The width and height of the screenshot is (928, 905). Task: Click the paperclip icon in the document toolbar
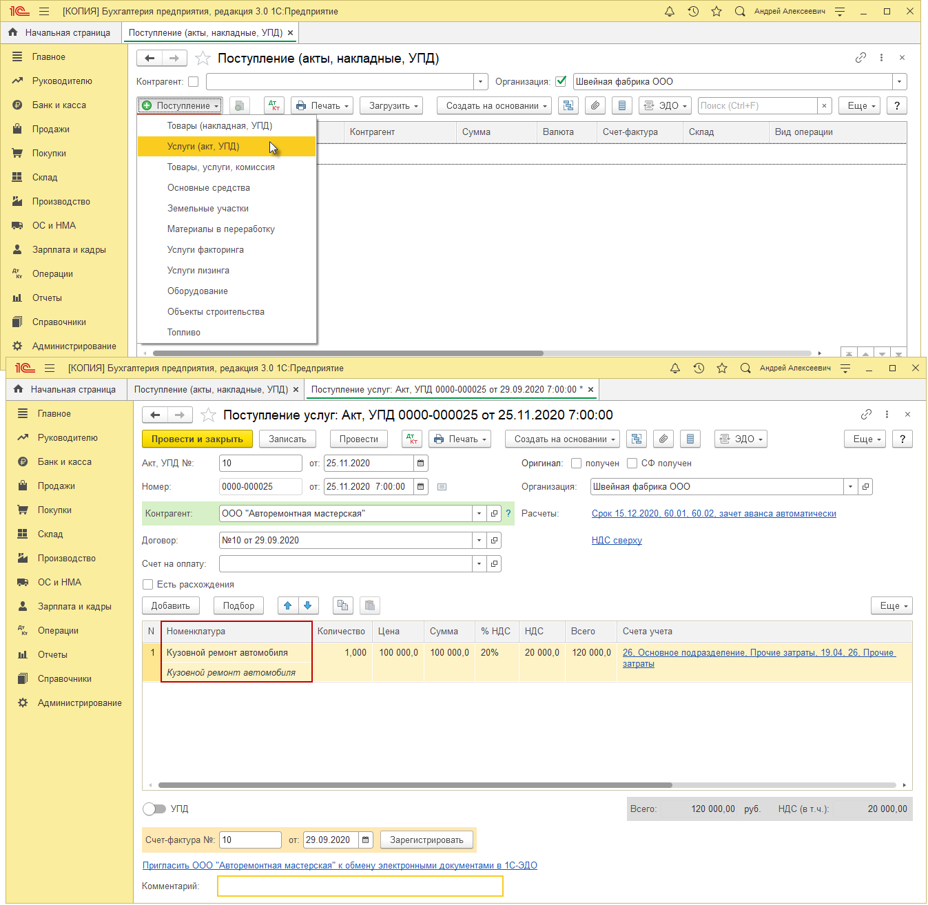[x=663, y=439]
